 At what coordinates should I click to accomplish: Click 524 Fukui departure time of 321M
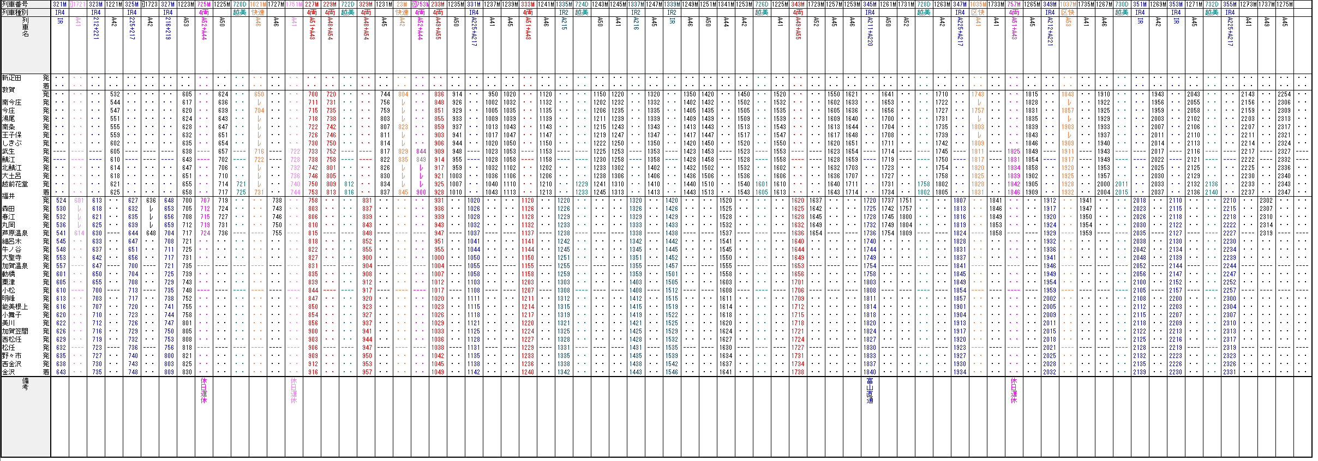pos(61,201)
